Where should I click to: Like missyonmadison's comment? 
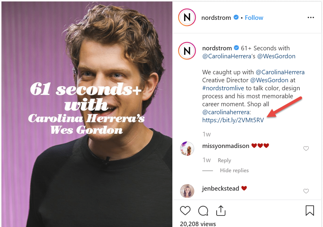pos(306,149)
